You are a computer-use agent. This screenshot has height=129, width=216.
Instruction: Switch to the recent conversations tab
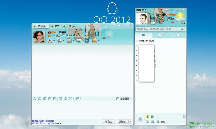click(178, 35)
